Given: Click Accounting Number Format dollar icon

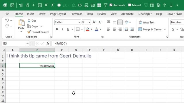Looking at the screenshot, I should (x=173, y=29).
